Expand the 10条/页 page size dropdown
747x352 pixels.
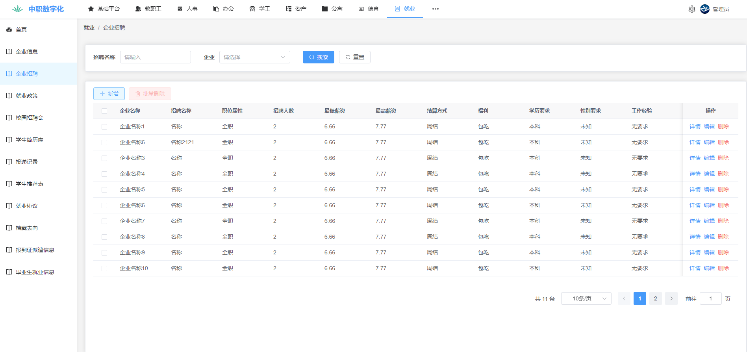point(586,298)
